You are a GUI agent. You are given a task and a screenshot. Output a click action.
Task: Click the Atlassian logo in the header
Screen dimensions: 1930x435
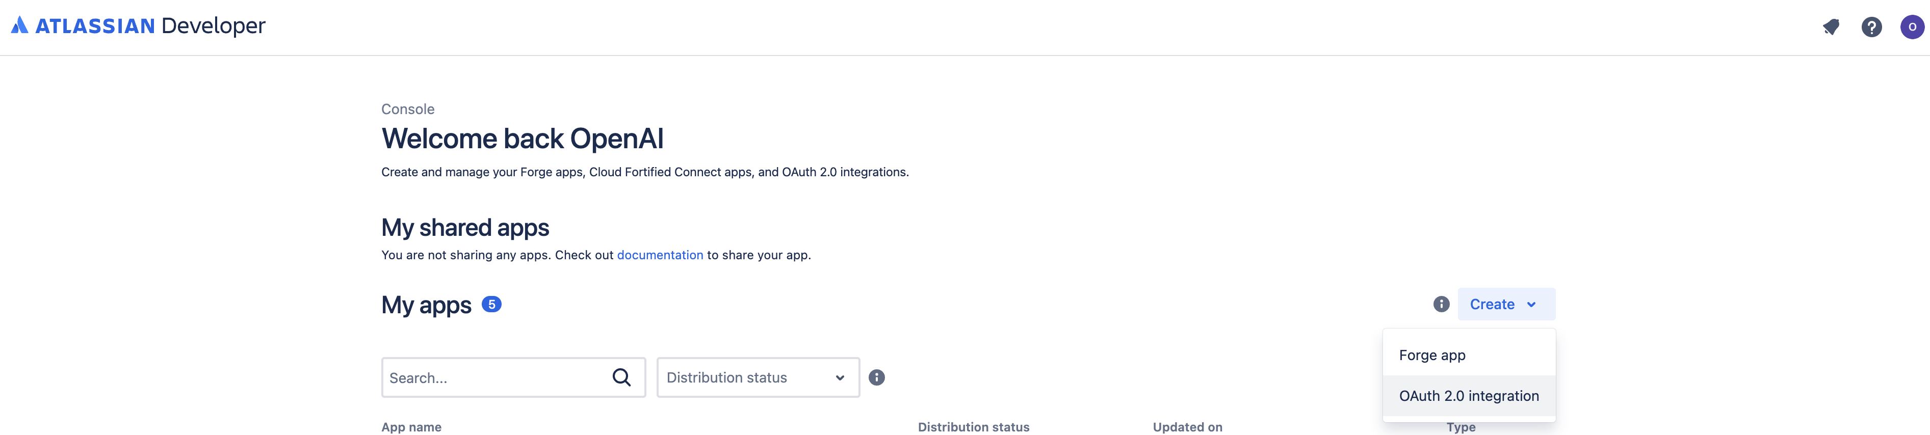point(19,25)
